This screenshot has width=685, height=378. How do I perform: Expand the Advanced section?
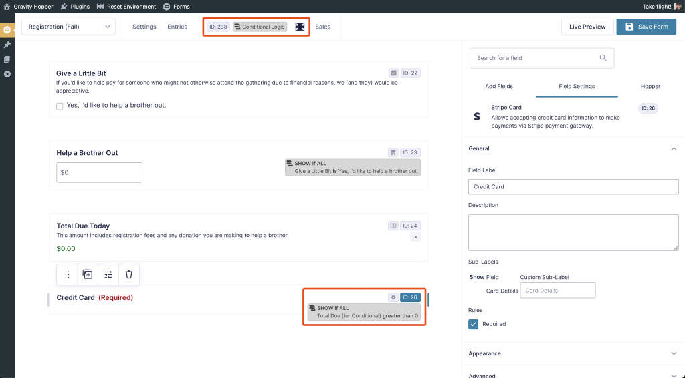tap(573, 374)
